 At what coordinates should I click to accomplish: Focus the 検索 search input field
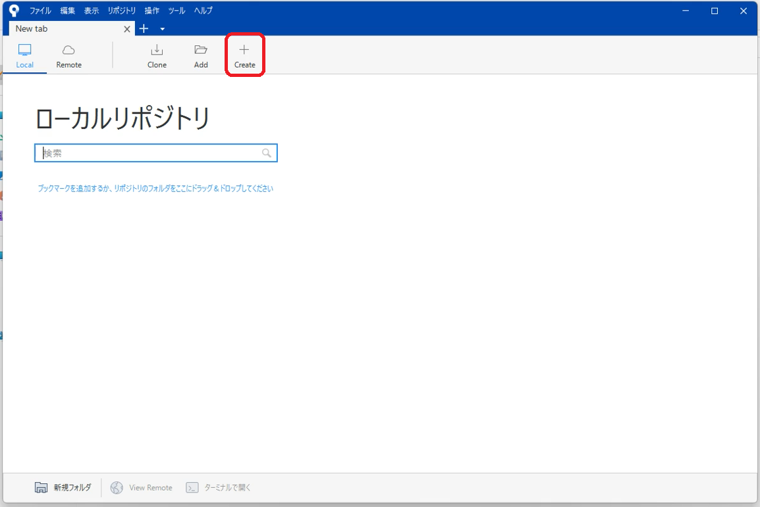(155, 153)
